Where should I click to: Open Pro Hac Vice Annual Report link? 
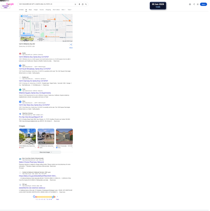click(31, 117)
